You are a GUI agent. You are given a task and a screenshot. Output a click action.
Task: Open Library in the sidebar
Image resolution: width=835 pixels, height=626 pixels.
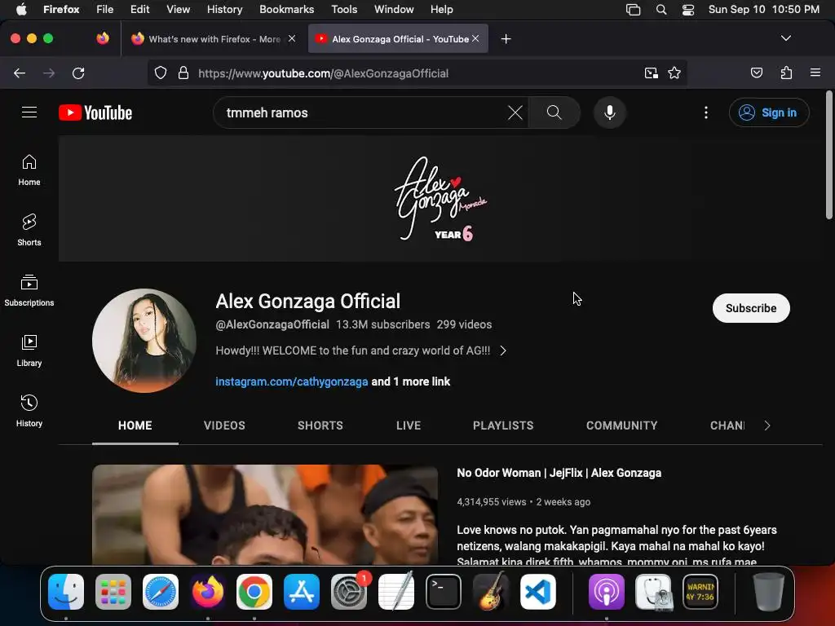pos(29,350)
